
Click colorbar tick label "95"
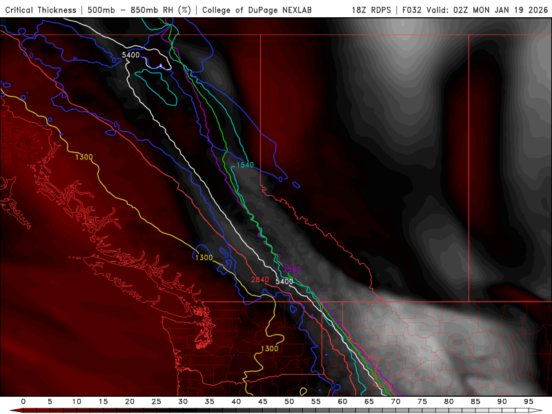point(529,402)
